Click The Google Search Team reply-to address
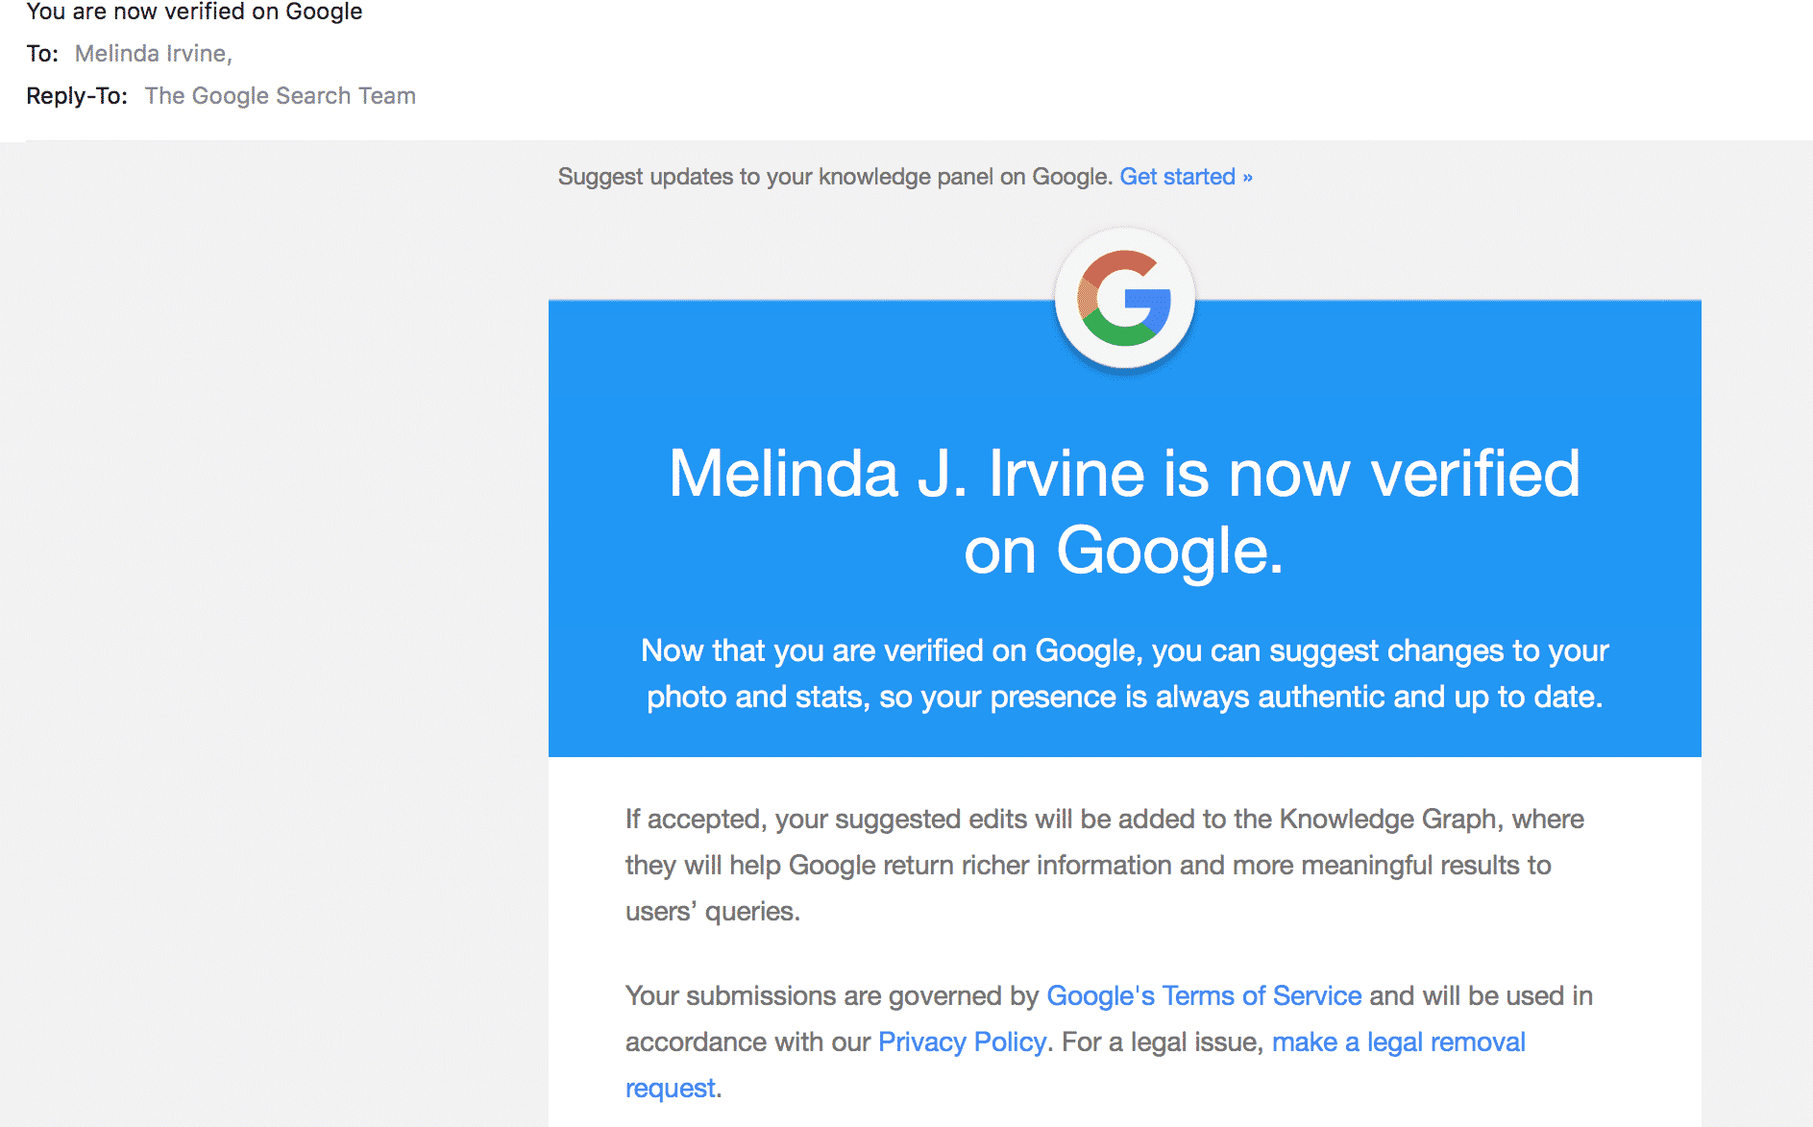 281,95
